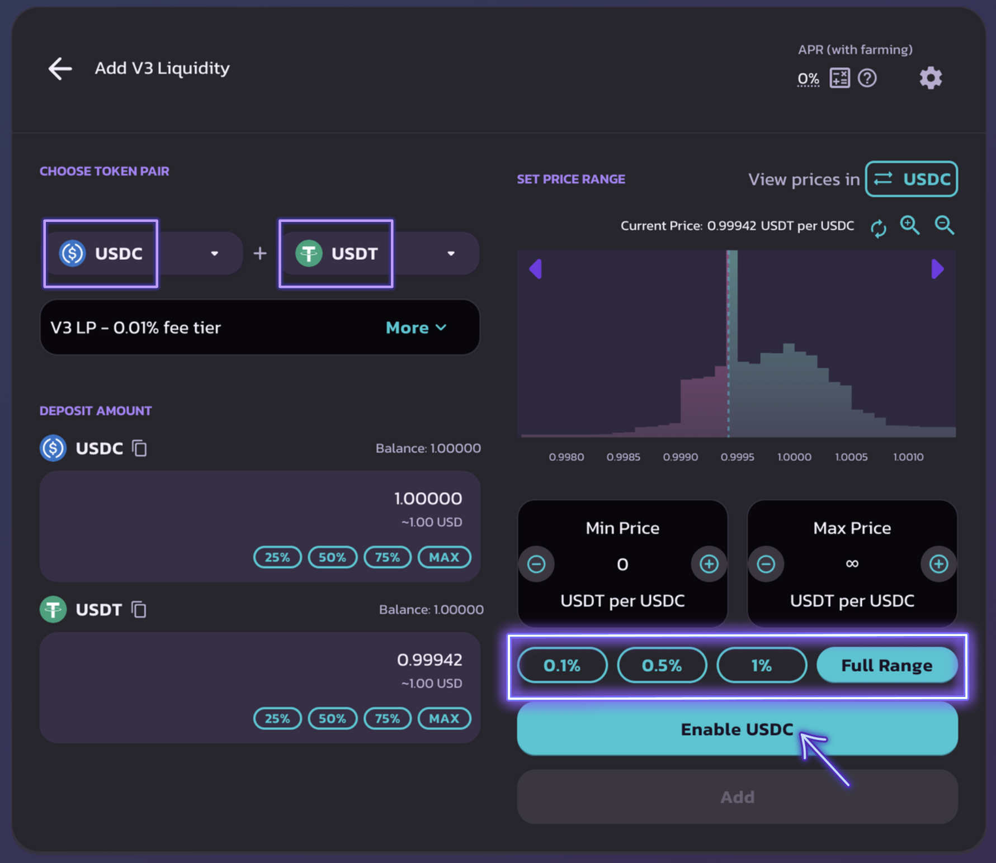Image resolution: width=996 pixels, height=863 pixels.
Task: Click the back arrow icon
Action: [60, 69]
